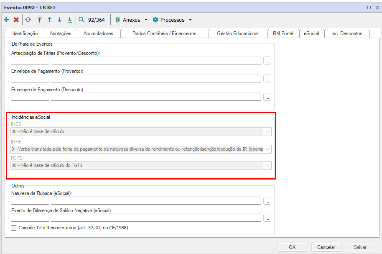
Task: Click Natureza da Rubrica code field
Action: [x=30, y=200]
